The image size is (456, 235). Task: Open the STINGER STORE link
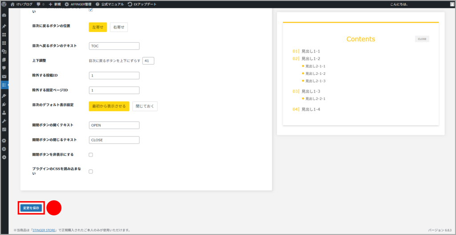coord(45,231)
